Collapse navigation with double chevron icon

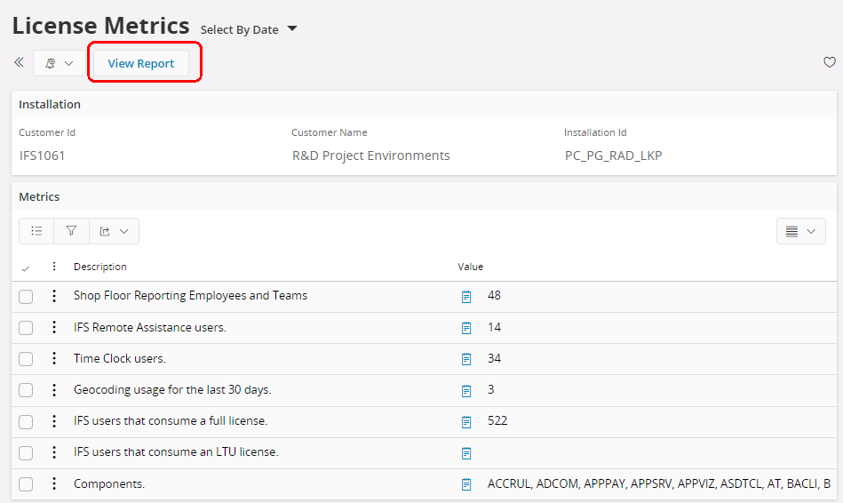click(19, 62)
